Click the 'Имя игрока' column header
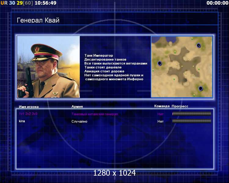Screen dimensions: 229x183 click(x=29, y=107)
